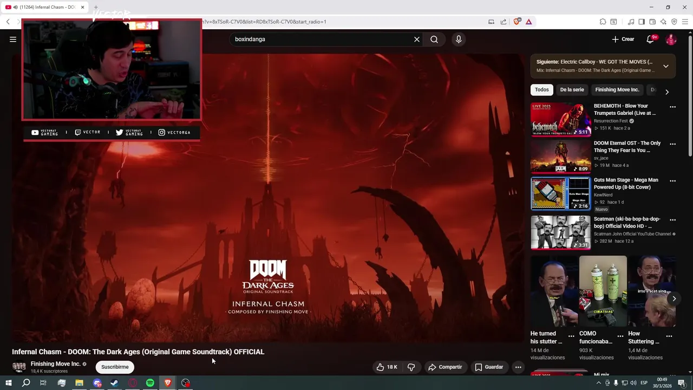The image size is (693, 390).
Task: Open Opera GX from the taskbar
Action: click(x=133, y=383)
